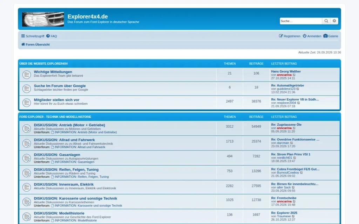359x224 pixels.
Task: Open last post Re: Birnen für innenbeleuchtu...
Action: (x=294, y=184)
